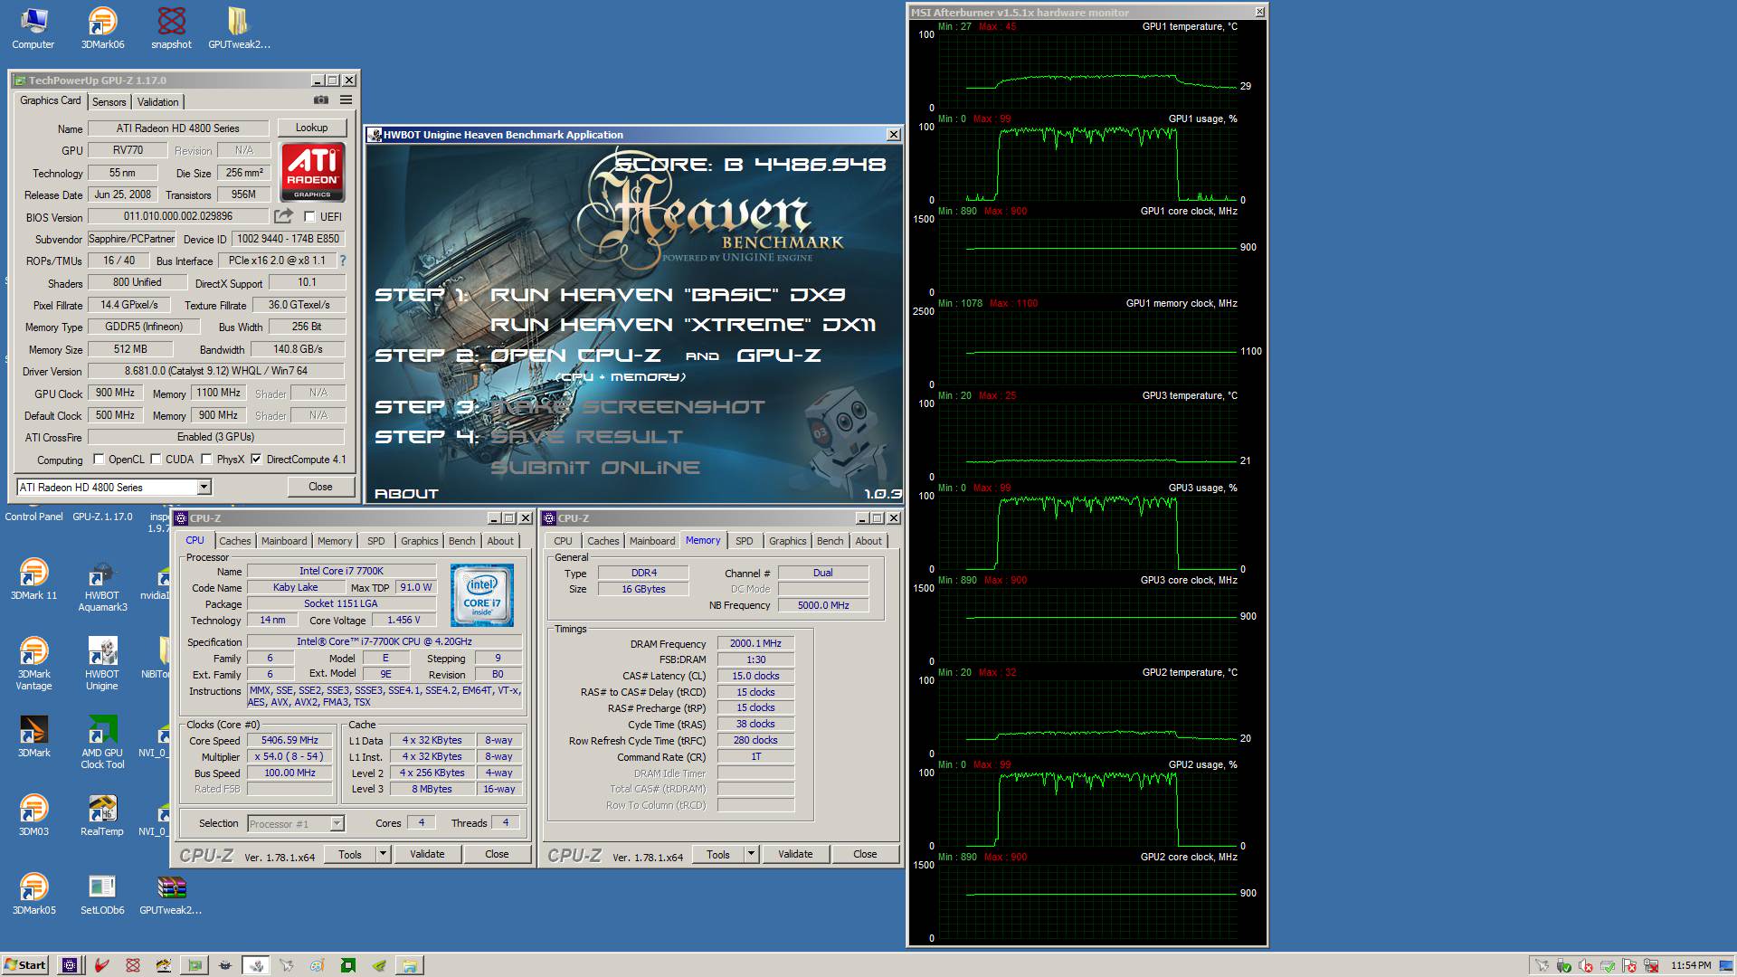
Task: Toggle CUDA computing checkbox
Action: coord(156,459)
